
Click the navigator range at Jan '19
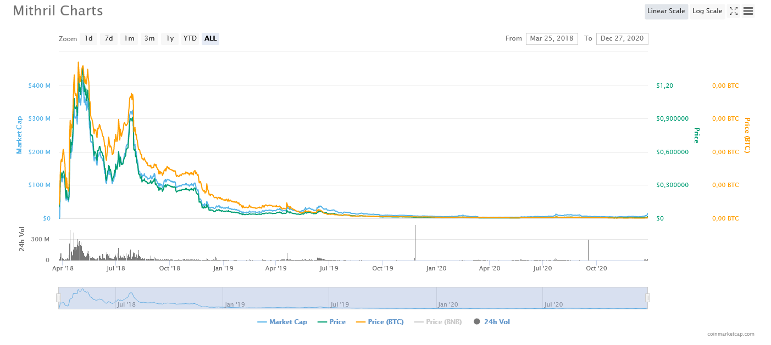tap(235, 304)
